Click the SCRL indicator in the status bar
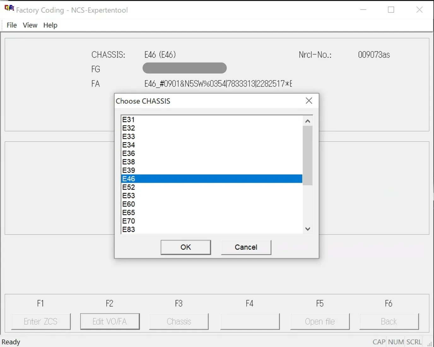This screenshot has height=347, width=434. coord(414,342)
